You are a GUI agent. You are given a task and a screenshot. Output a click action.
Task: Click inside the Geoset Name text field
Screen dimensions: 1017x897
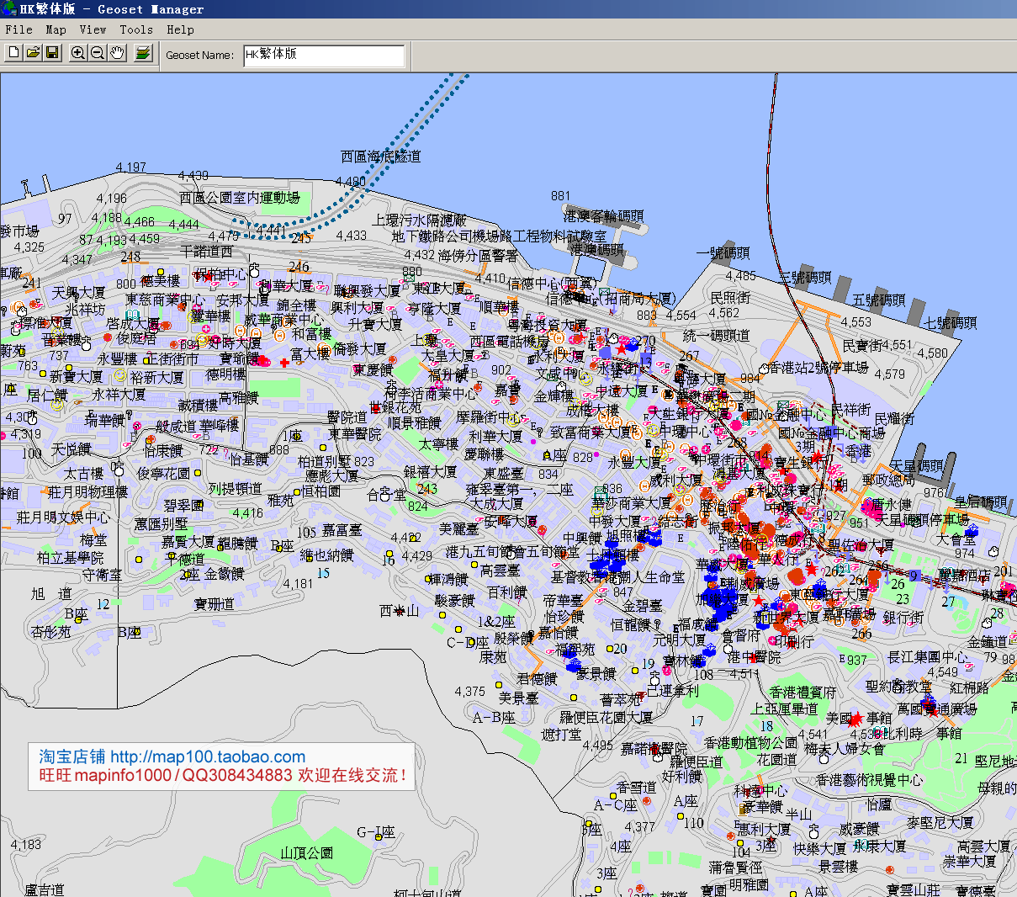pos(324,56)
